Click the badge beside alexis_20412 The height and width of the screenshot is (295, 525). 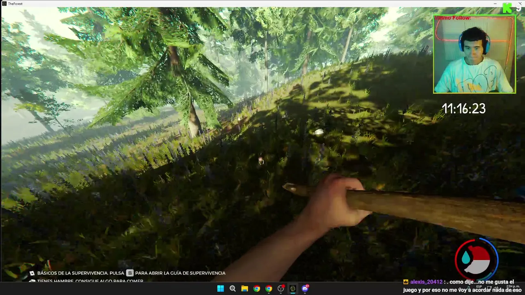406,282
